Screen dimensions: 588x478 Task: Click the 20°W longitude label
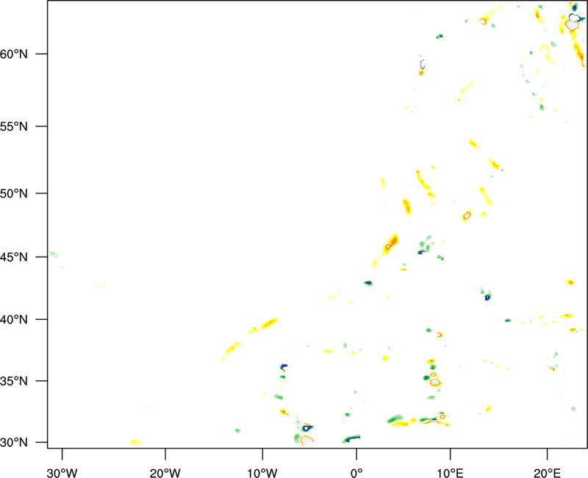165,473
